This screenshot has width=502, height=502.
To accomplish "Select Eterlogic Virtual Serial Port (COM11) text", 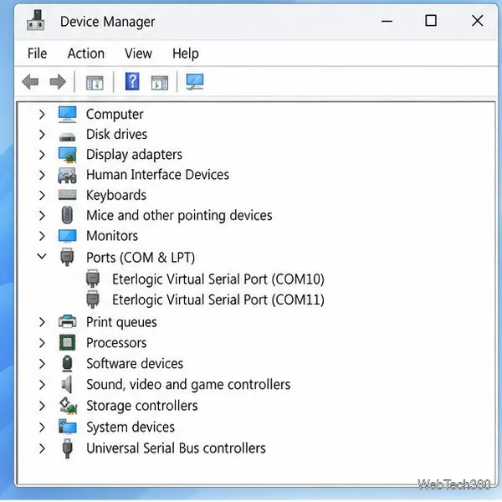I will (218, 300).
